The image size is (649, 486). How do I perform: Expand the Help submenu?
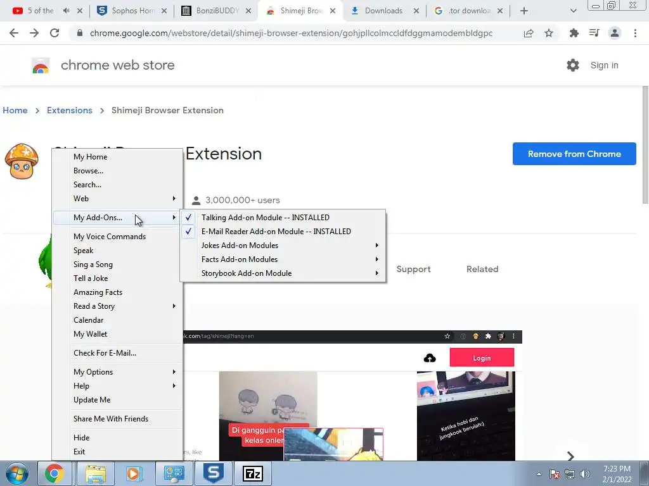(x=117, y=386)
